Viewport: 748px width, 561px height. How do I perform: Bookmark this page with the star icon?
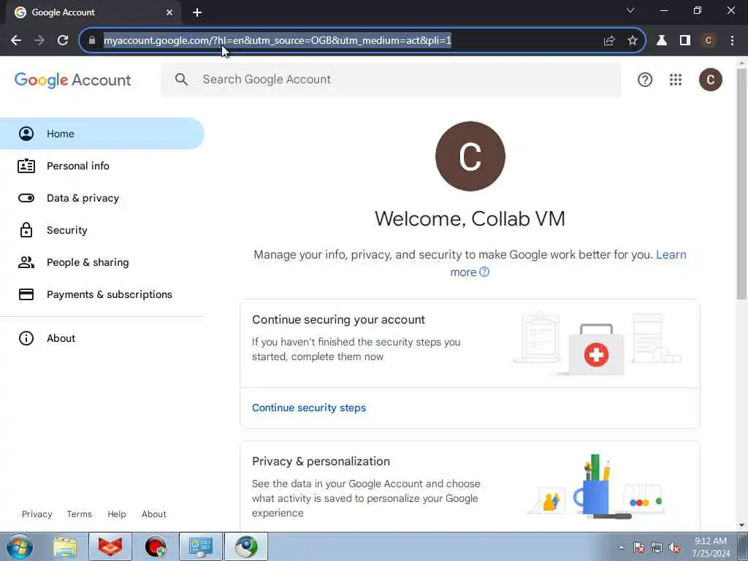point(632,41)
